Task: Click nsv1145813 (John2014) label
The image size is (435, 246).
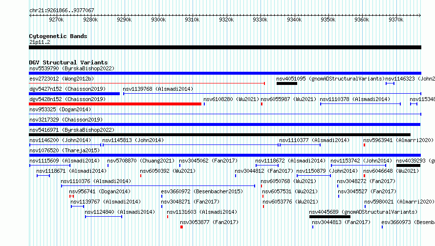Action: tap(133, 140)
